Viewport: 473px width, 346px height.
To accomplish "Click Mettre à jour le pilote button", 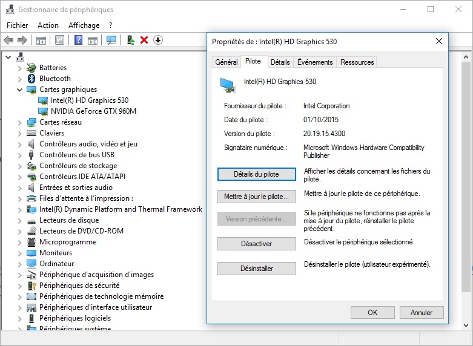I will click(256, 197).
